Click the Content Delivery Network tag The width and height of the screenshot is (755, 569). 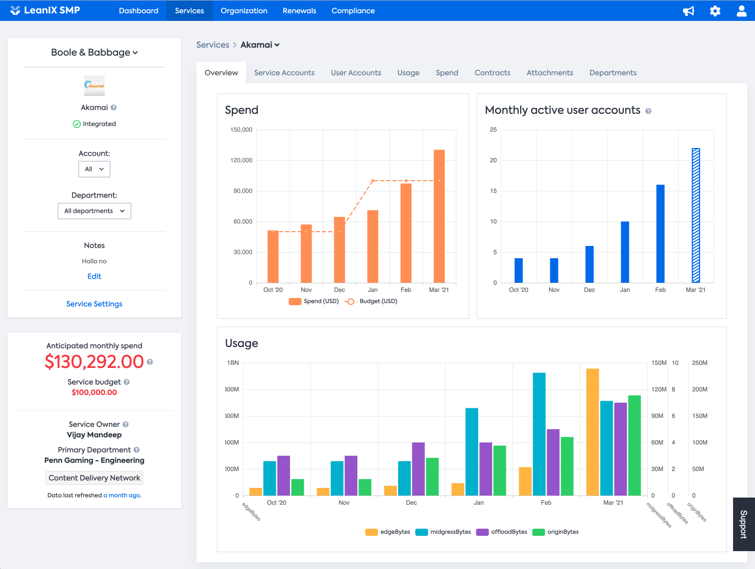(x=94, y=478)
